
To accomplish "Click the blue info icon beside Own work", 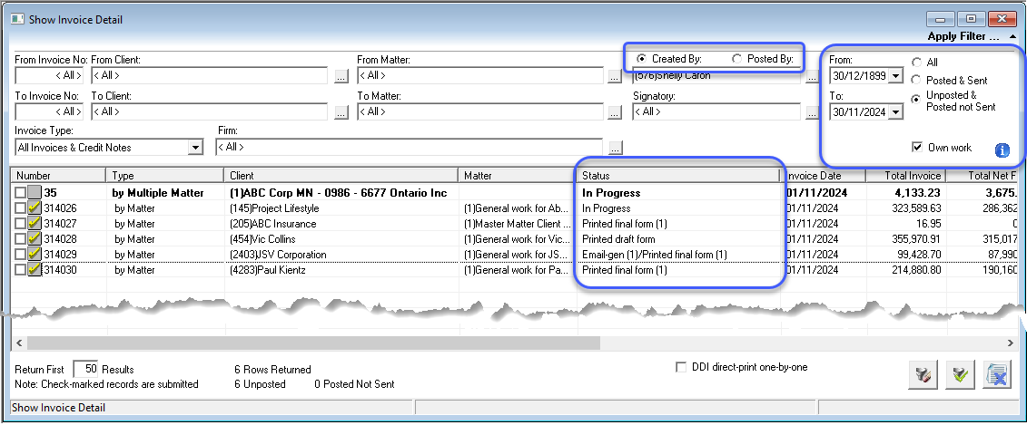I will [1002, 150].
